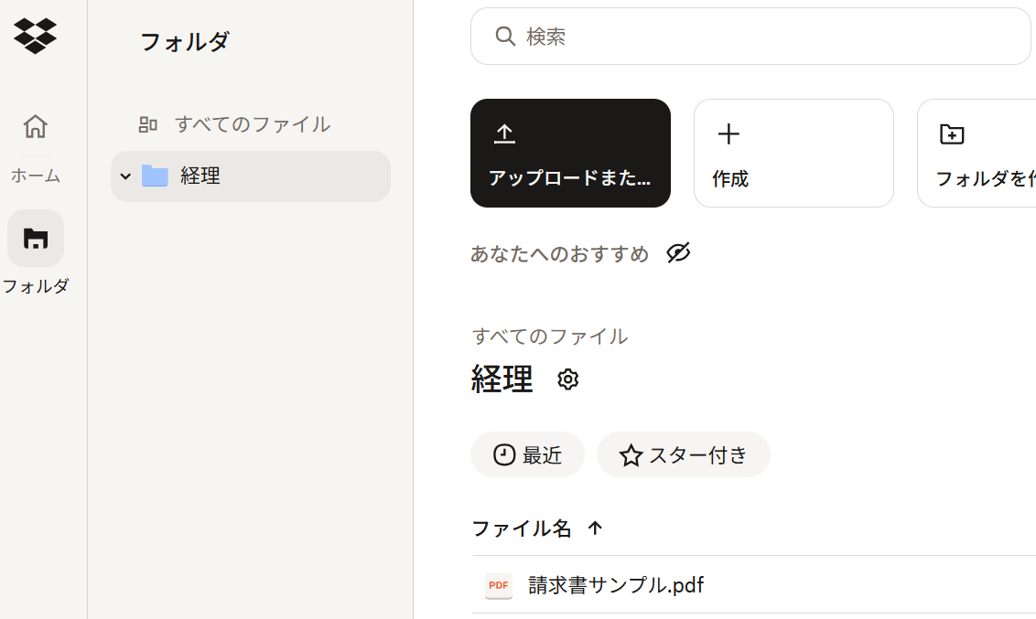Click the すべてのファイル breadcrumb link
This screenshot has height=619, width=1036.
pyautogui.click(x=549, y=336)
